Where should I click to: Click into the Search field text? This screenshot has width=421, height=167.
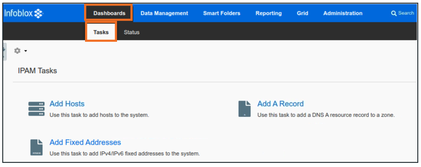tap(406, 13)
